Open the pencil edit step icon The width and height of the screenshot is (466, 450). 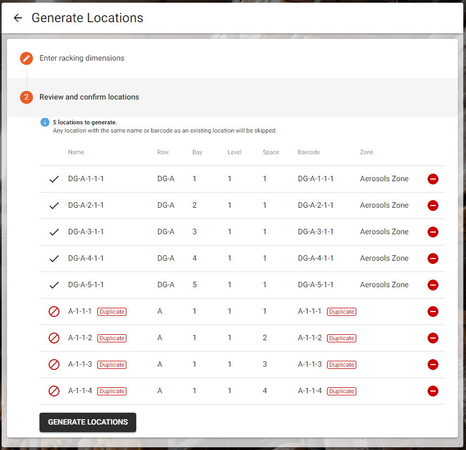pos(26,58)
